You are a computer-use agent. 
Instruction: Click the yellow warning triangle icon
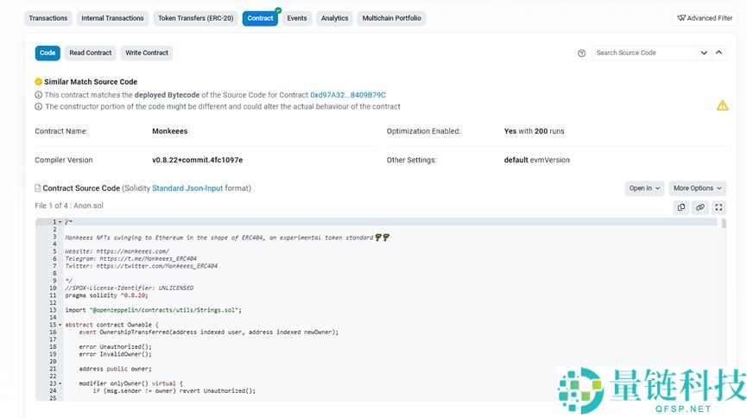(722, 105)
